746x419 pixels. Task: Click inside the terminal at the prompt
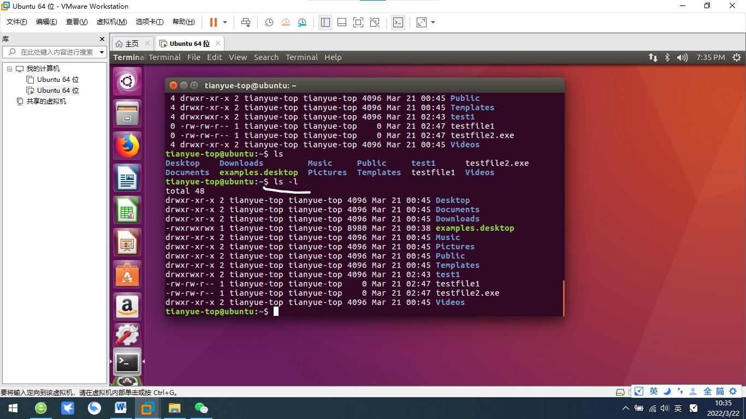[276, 312]
